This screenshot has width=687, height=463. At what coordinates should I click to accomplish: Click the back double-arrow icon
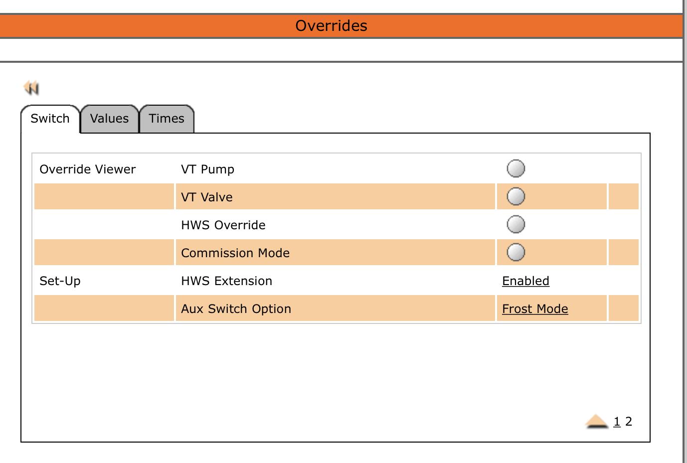31,88
